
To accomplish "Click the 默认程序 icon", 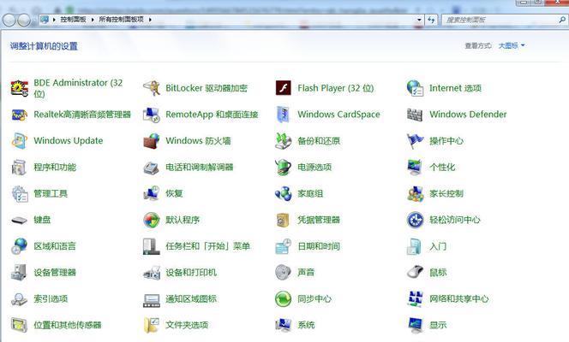I will tap(152, 220).
